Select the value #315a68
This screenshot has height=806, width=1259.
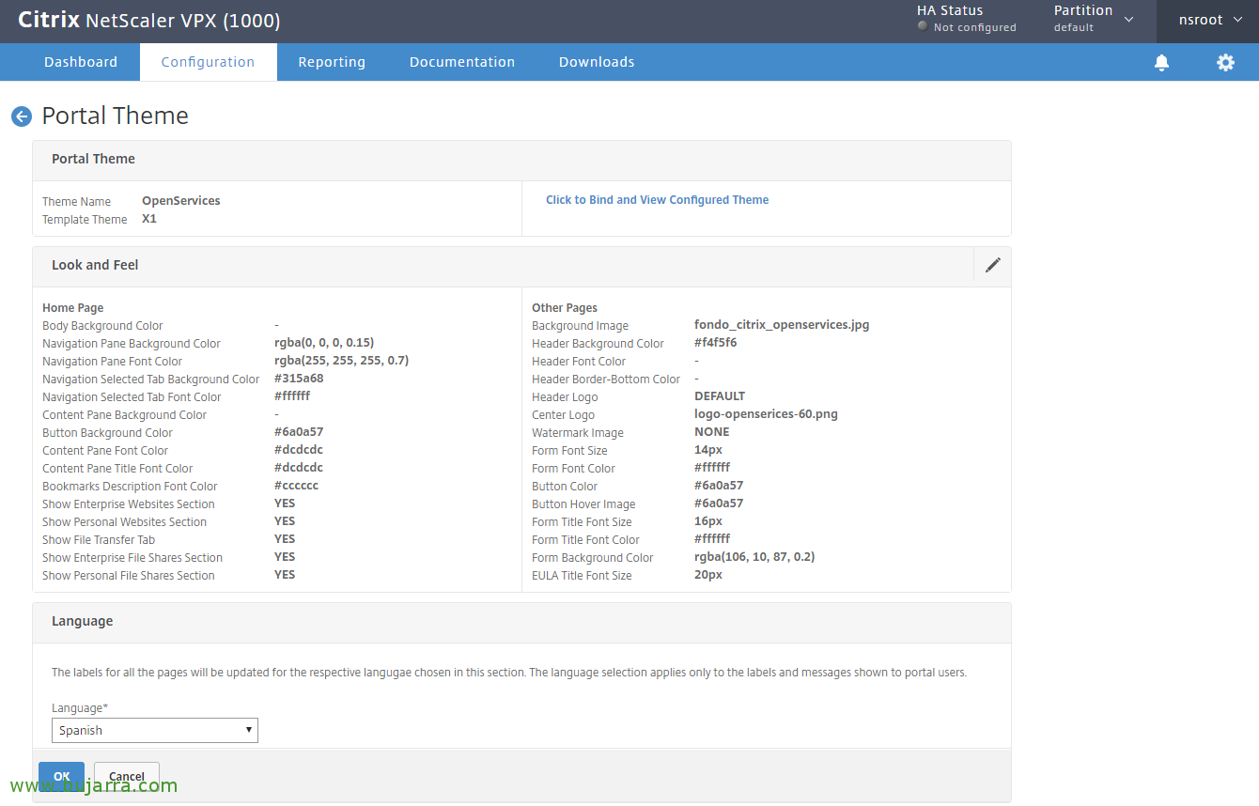[299, 379]
